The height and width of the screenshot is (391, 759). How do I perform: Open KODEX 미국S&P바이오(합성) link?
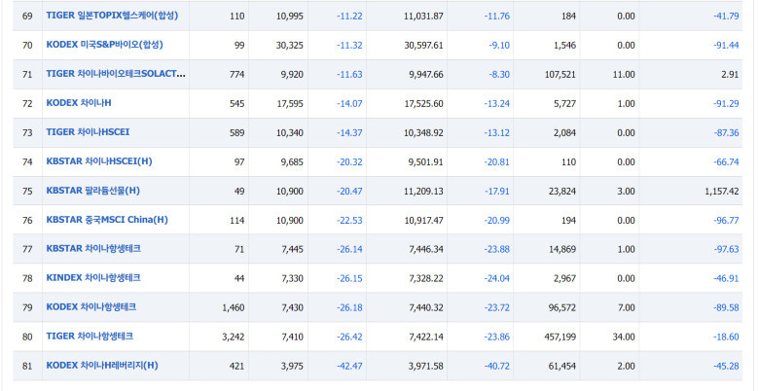click(x=104, y=45)
